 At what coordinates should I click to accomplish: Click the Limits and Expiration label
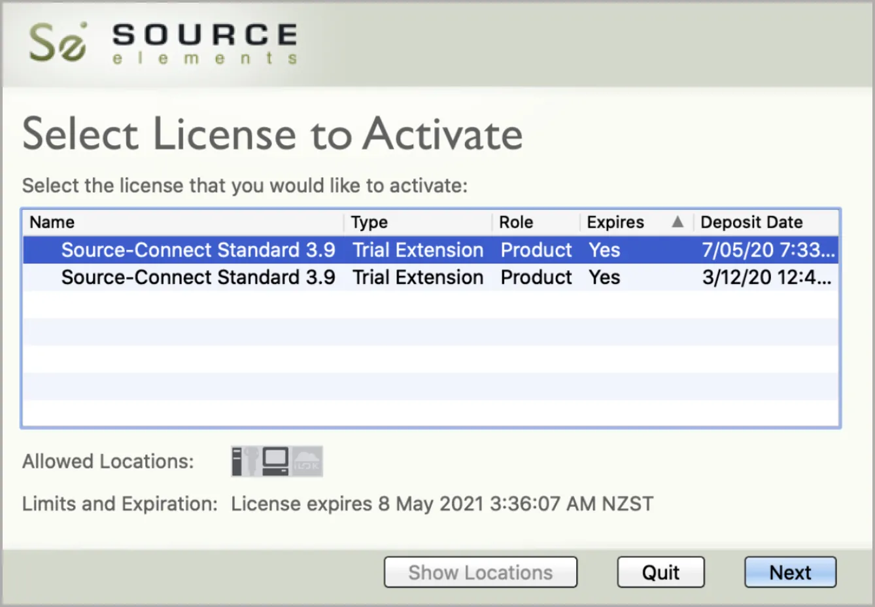tap(120, 504)
